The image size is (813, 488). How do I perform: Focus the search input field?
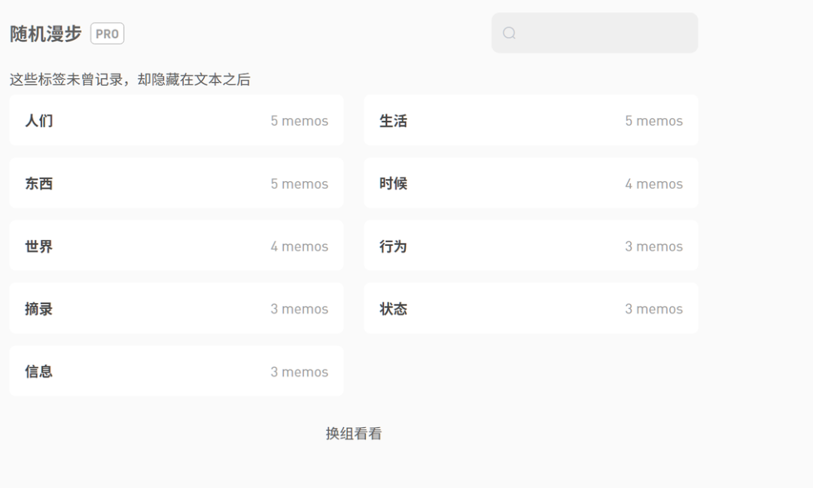point(594,33)
